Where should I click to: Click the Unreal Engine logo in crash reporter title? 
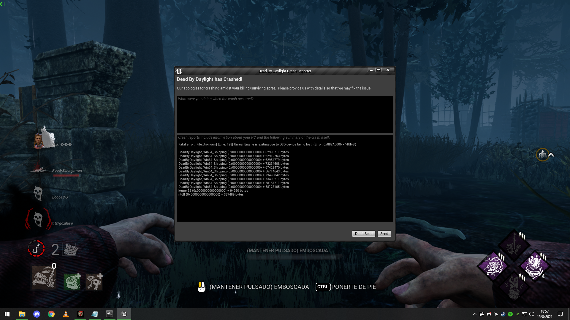(x=179, y=71)
